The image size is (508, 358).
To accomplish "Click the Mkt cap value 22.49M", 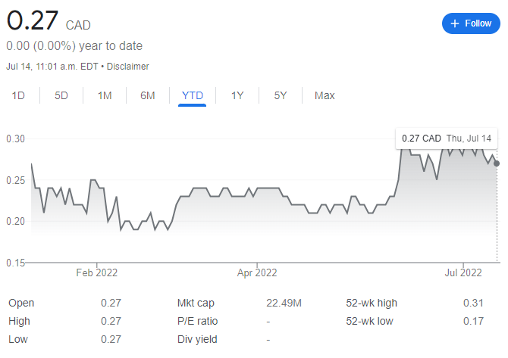I will click(284, 303).
